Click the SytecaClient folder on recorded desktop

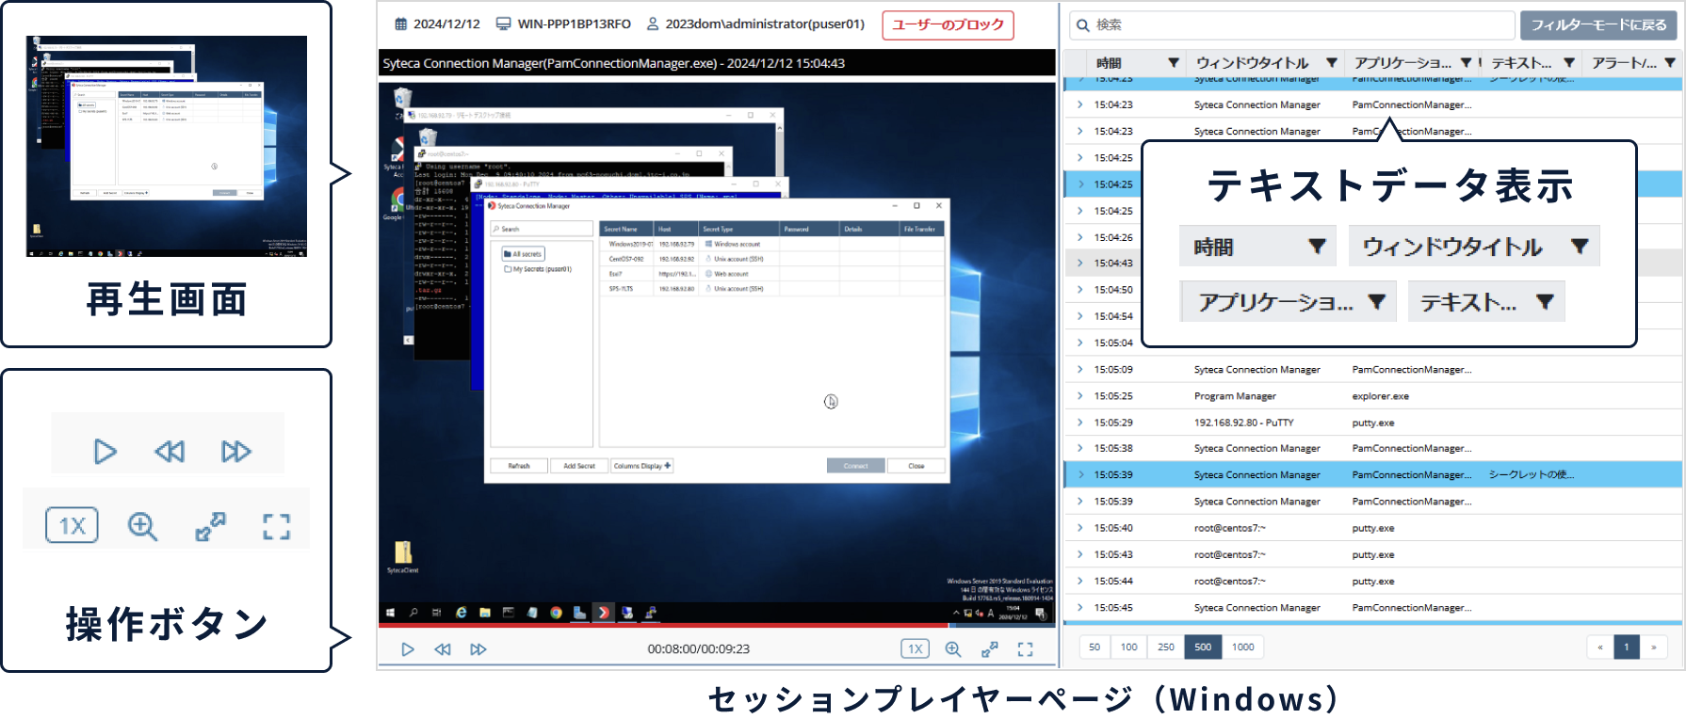tap(402, 557)
